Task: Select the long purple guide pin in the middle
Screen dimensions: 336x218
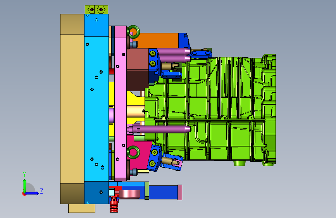Action: pos(160,129)
